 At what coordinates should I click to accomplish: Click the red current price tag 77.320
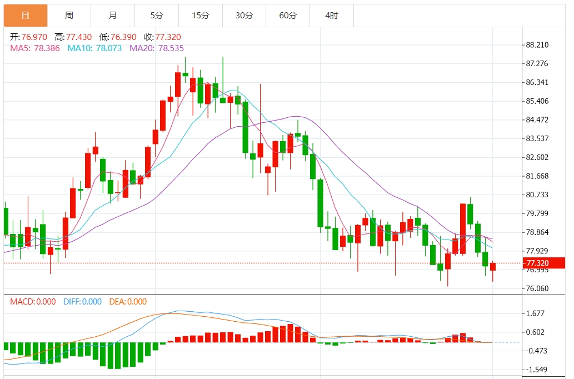point(543,263)
